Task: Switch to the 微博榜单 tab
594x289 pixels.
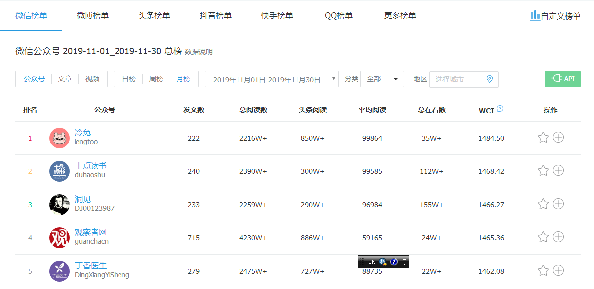Action: 92,16
